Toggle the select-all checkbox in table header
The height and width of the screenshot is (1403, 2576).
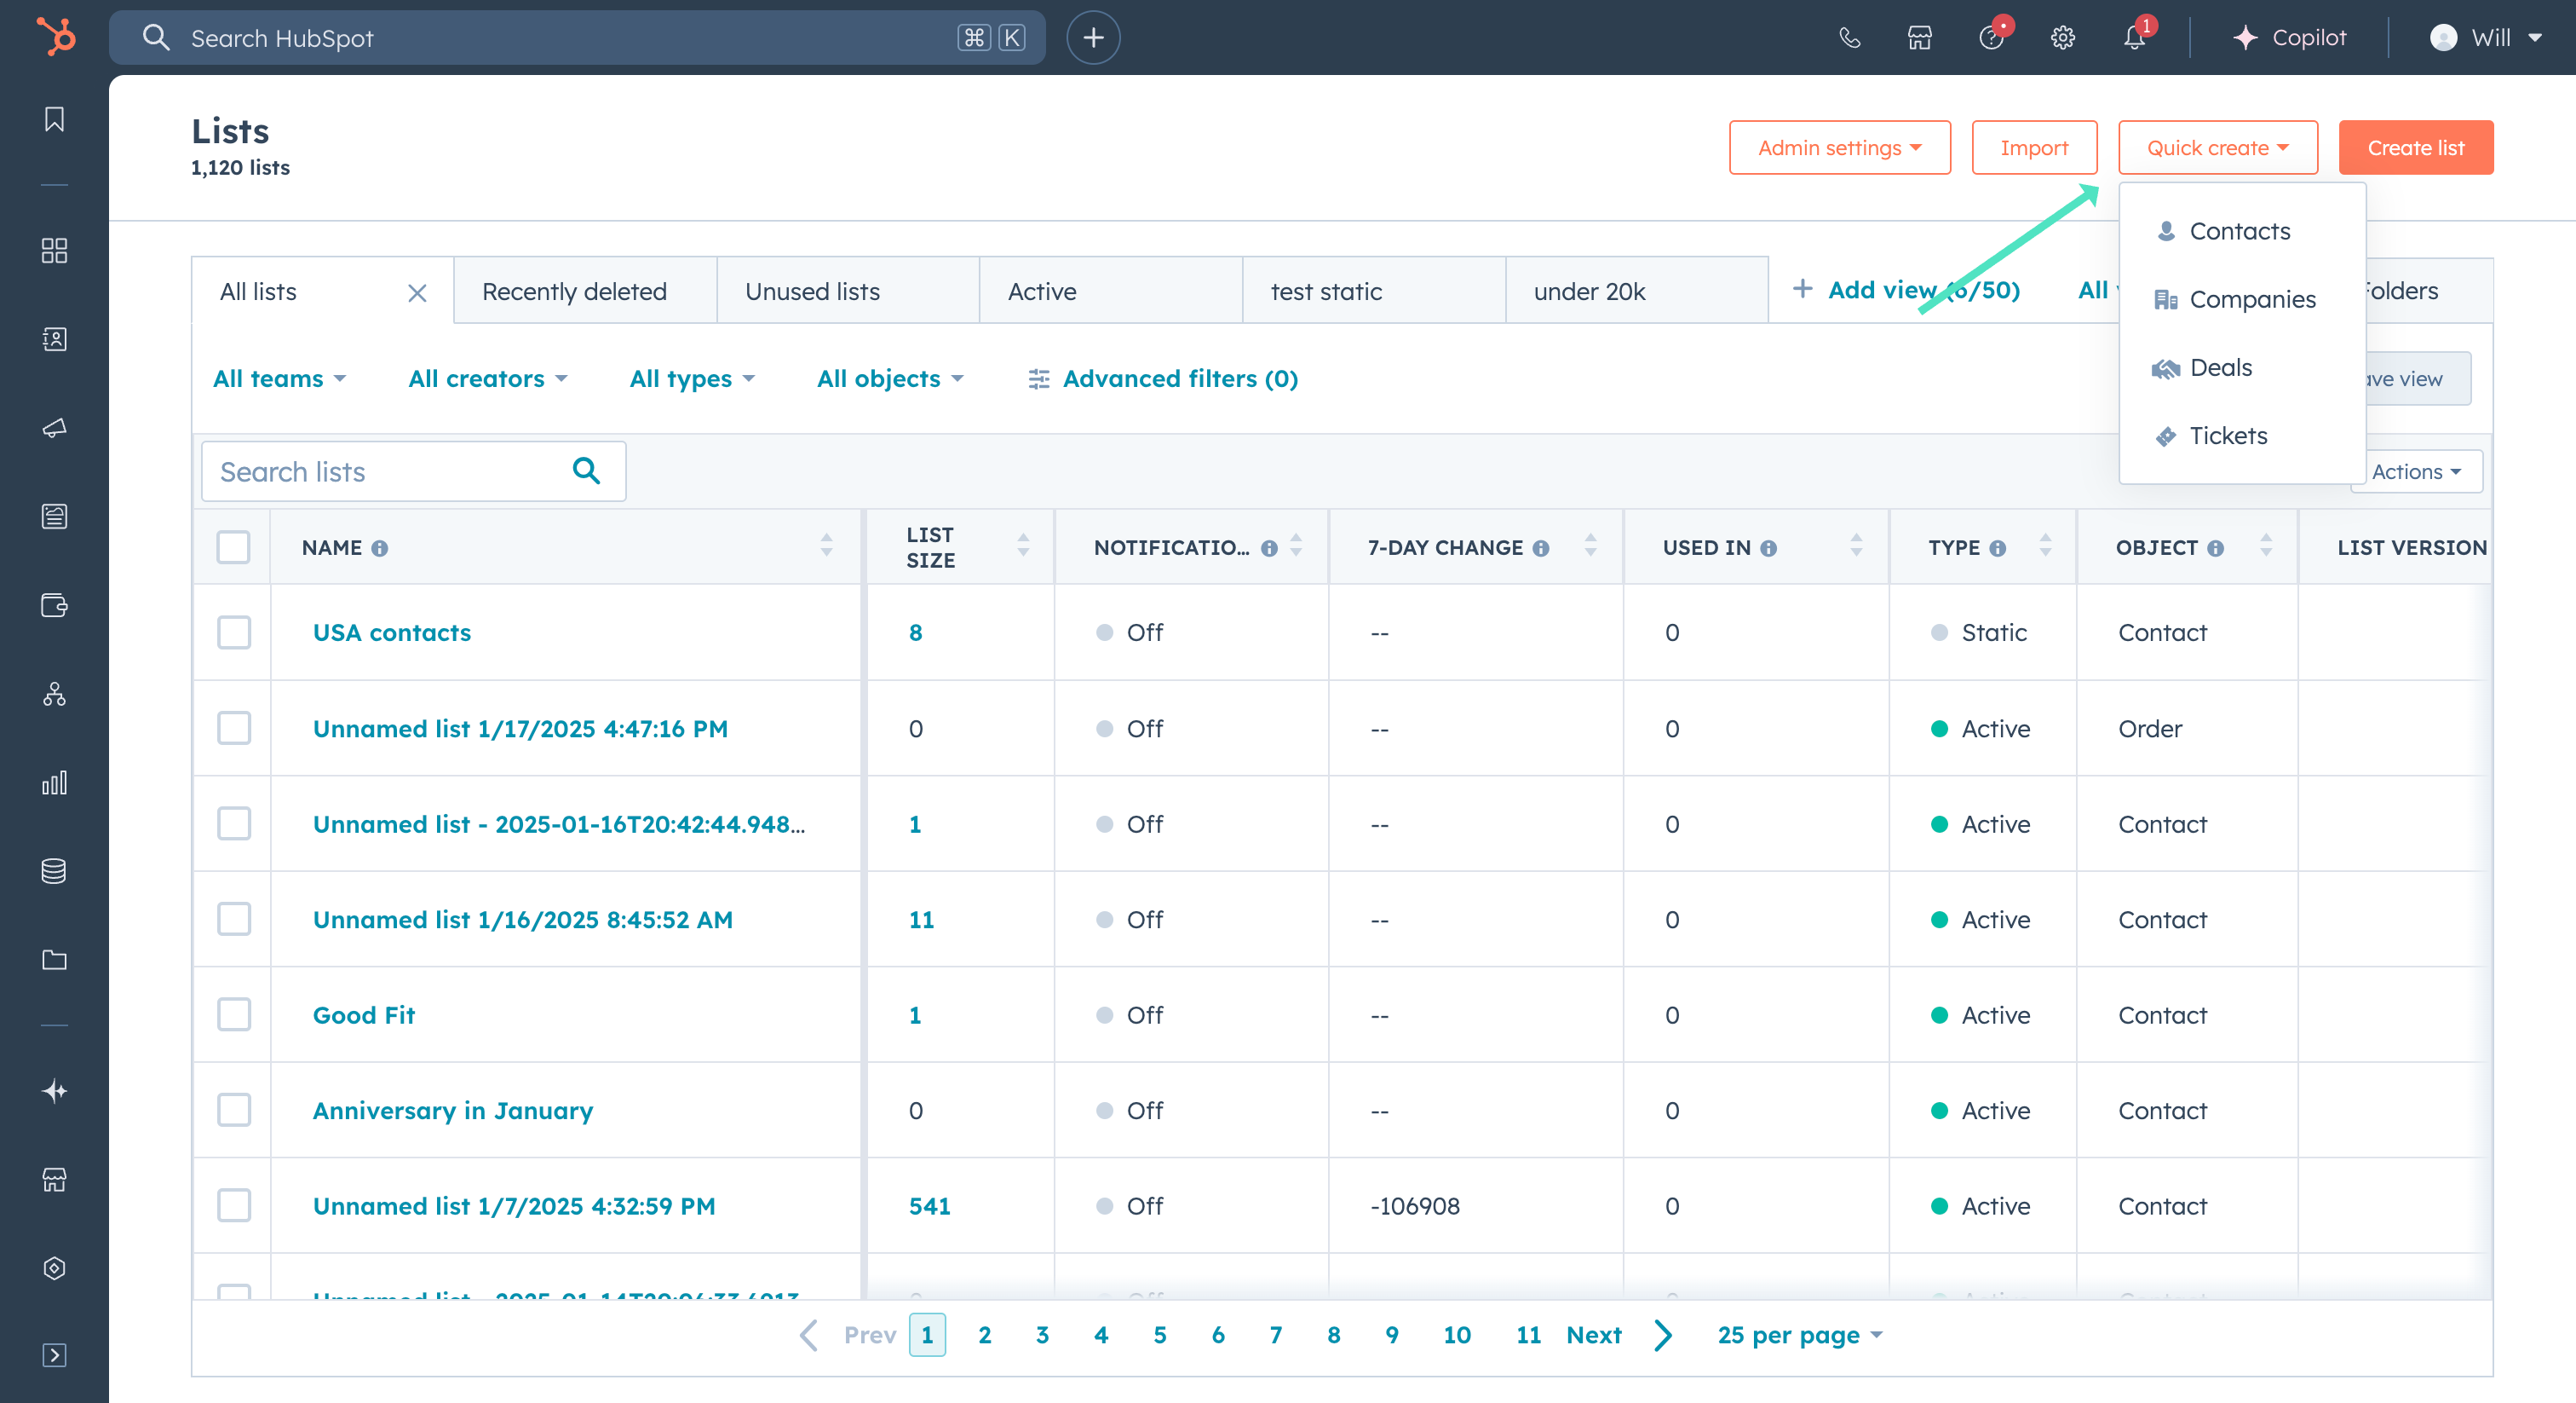pyautogui.click(x=233, y=547)
